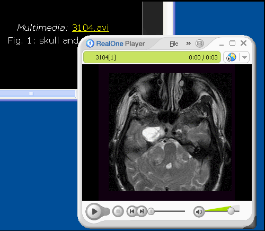Screen dimensions: 265x231
Task: Mute the audio with the speaker icon
Action: coord(199,211)
